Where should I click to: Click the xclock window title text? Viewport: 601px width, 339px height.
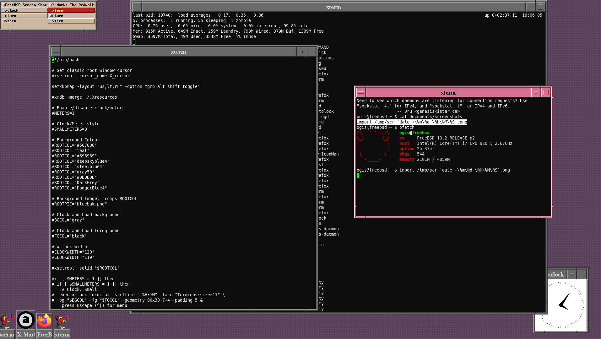(x=555, y=274)
